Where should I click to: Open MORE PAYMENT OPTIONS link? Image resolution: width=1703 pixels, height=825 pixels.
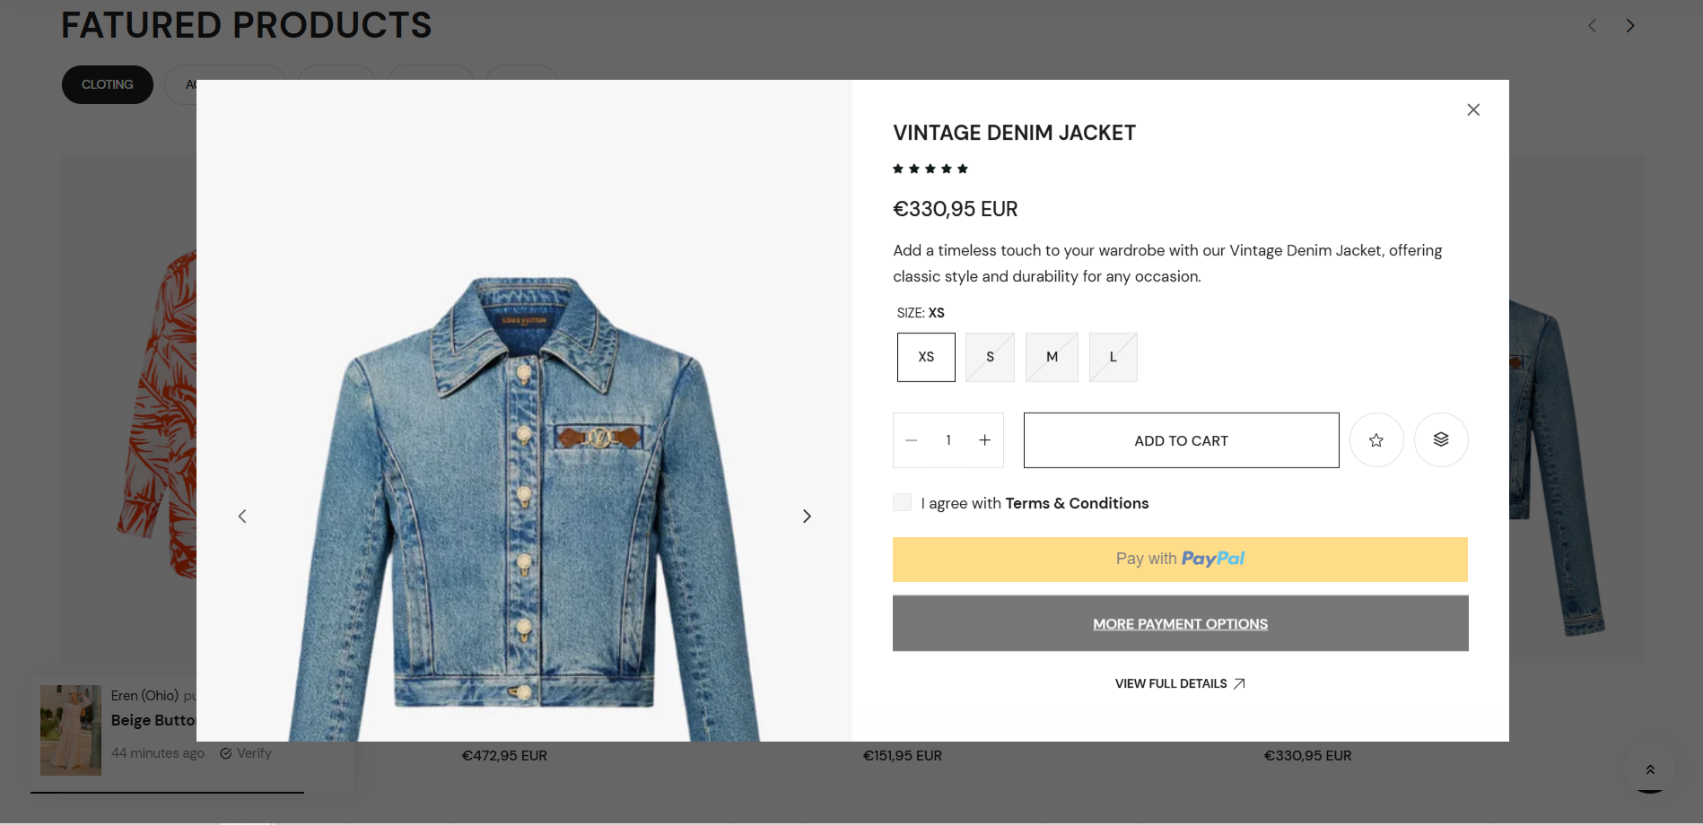coord(1180,624)
